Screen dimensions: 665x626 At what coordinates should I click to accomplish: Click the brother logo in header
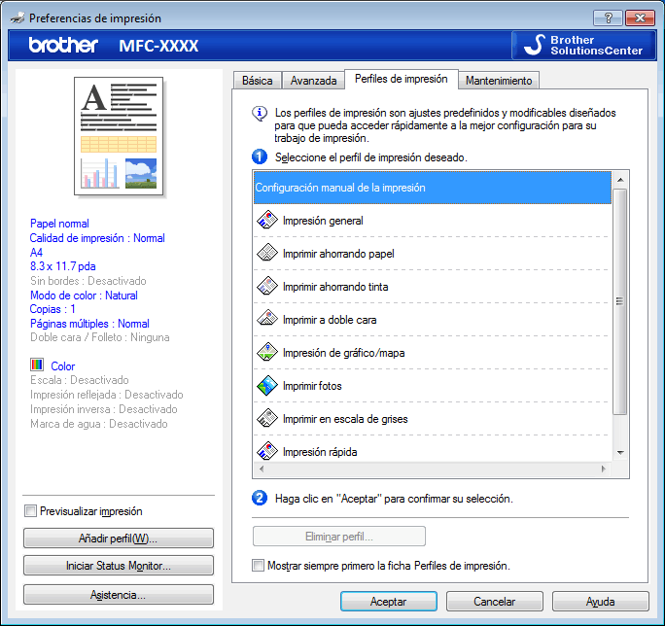click(x=63, y=45)
